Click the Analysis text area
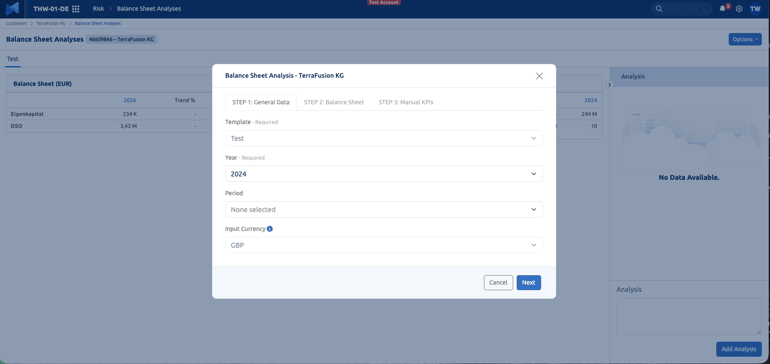Viewport: 770px width, 364px height. click(x=689, y=316)
